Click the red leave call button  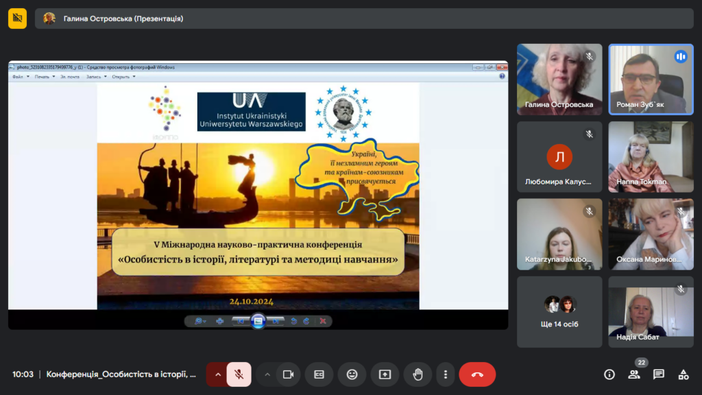pos(477,374)
